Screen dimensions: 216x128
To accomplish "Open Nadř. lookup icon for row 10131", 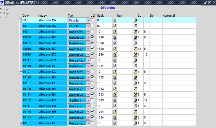I will pos(115,95).
